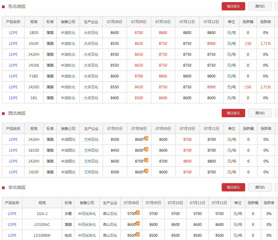This screenshot has width=278, height=240.
Task: Switch to 周均价 tab for 西北地区
Action: point(260,113)
